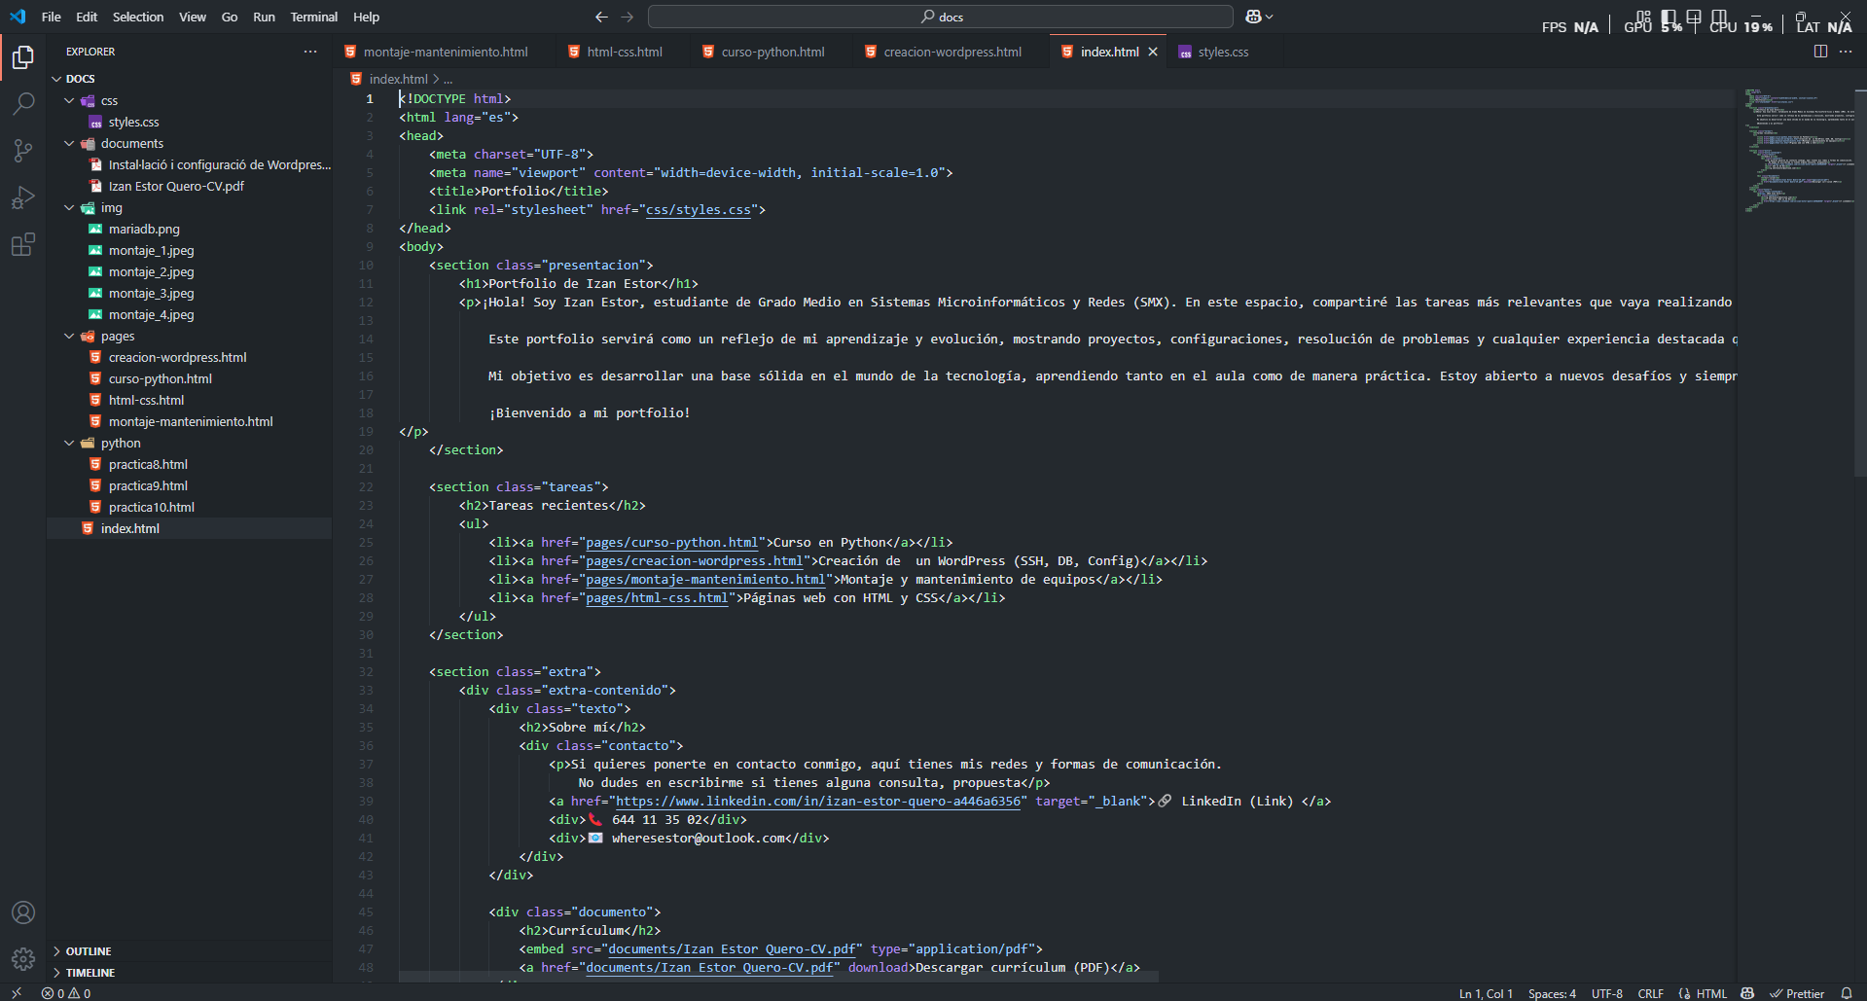1867x1001 pixels.
Task: Click the errors and warnings indicator
Action: coord(66,993)
